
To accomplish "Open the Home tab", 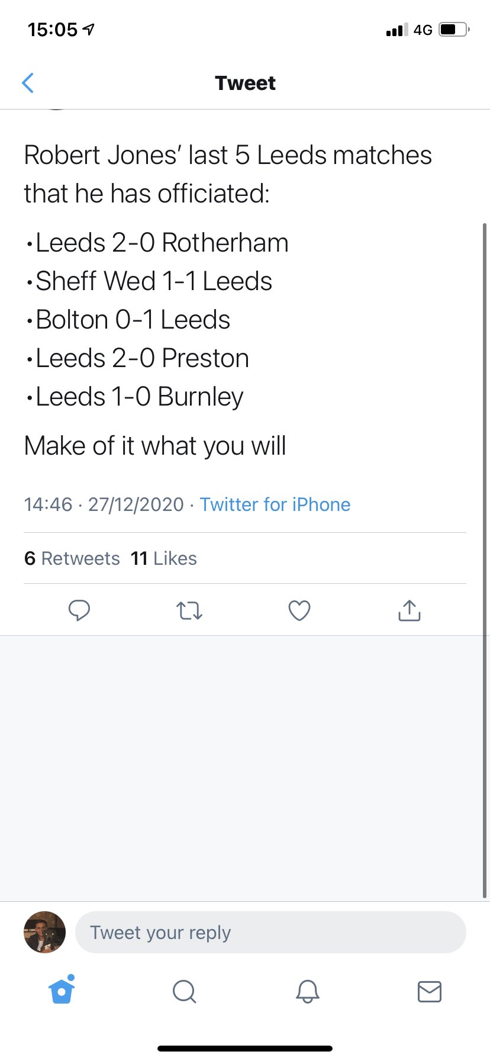I will point(62,991).
